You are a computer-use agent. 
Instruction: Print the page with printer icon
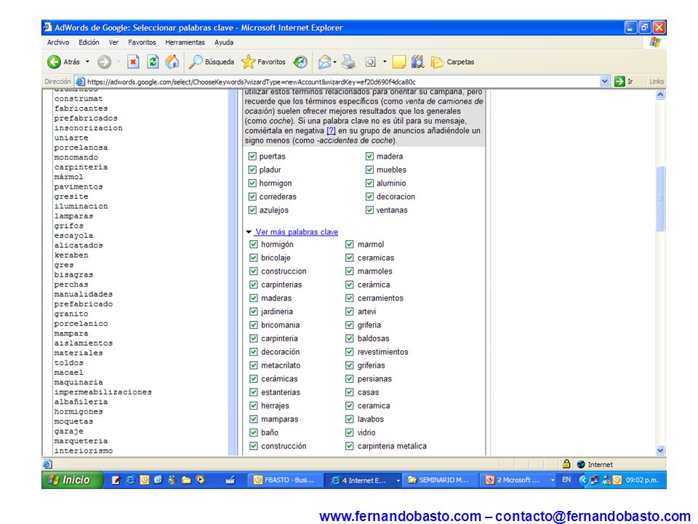(349, 62)
